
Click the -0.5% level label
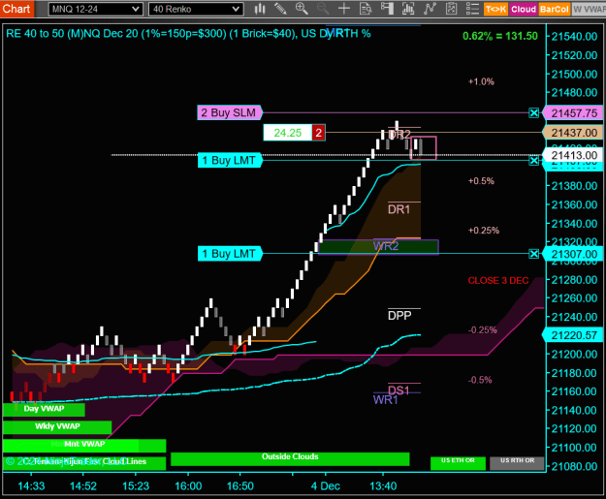pos(480,380)
